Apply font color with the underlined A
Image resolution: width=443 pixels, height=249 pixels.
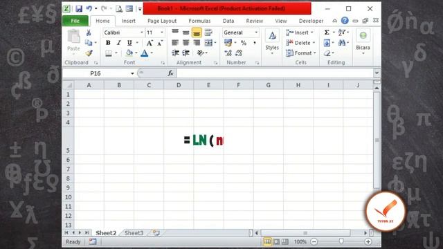pos(145,53)
